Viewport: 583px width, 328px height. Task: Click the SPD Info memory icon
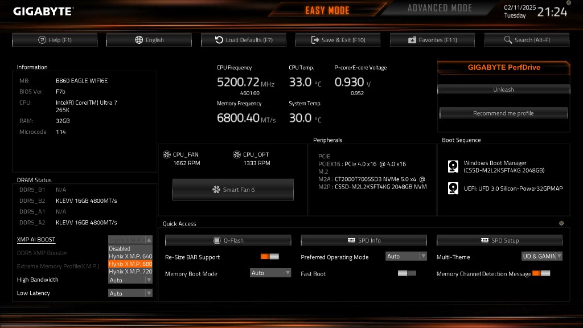(x=351, y=240)
